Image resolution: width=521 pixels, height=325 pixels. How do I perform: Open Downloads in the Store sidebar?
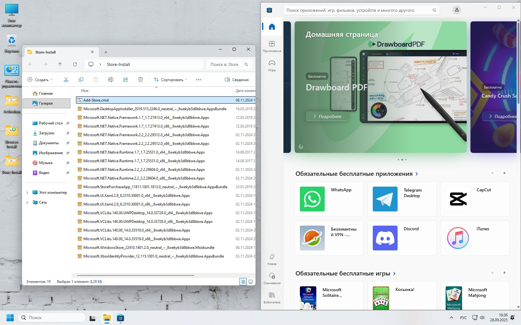(272, 278)
